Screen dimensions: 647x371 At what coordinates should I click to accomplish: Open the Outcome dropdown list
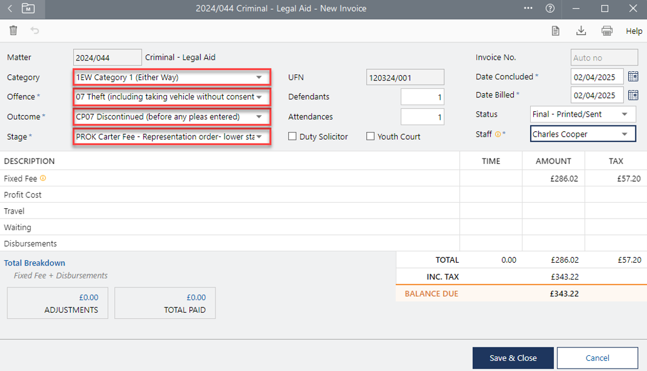259,117
